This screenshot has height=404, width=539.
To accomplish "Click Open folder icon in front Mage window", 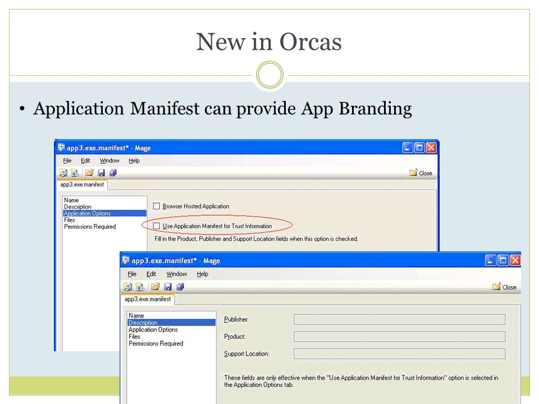I will tap(156, 287).
